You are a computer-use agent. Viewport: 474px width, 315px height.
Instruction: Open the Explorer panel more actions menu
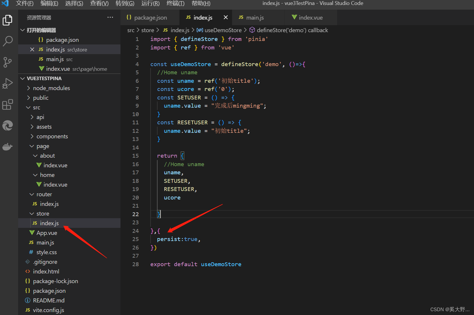[110, 18]
